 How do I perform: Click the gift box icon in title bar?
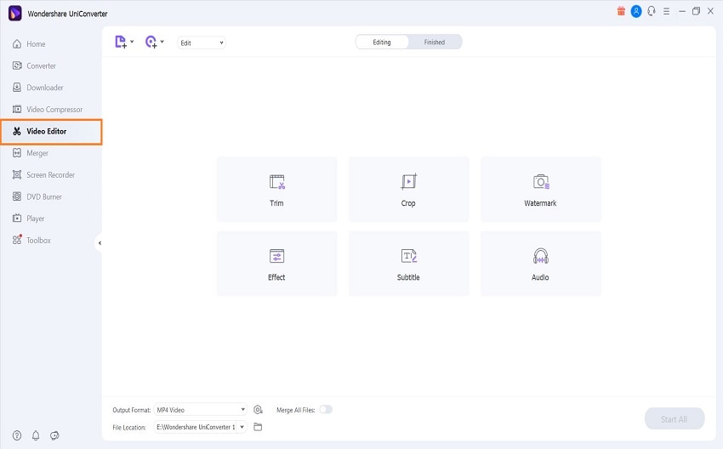pyautogui.click(x=621, y=12)
